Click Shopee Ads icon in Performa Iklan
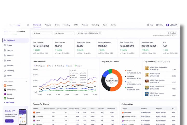The width and height of the screenshot is (187, 125). tap(123, 113)
